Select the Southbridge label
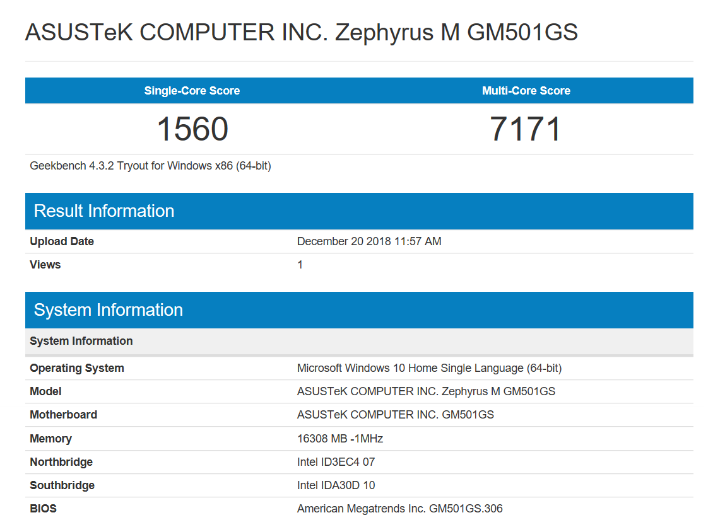This screenshot has width=725, height=520. (x=62, y=485)
